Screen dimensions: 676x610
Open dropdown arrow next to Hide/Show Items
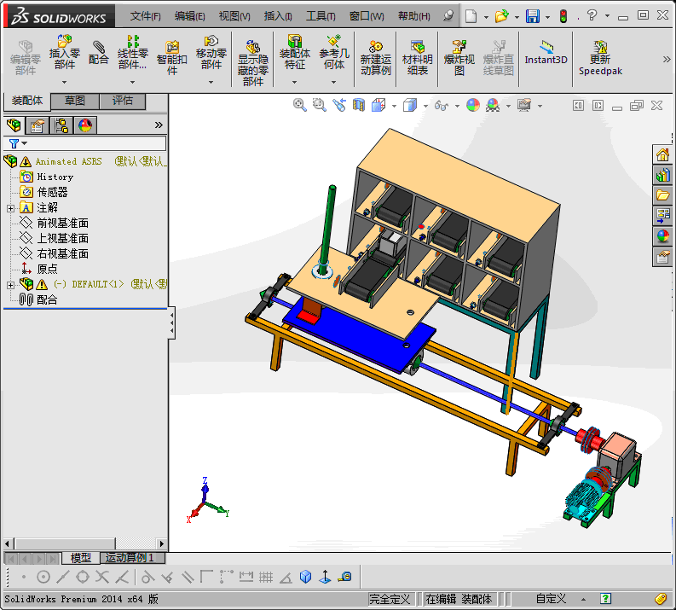pyautogui.click(x=457, y=106)
